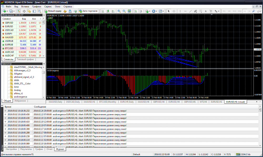Switch to the XAUUSD,Daily chart tab
Viewport: 263px width, 157px height.
(x=55, y=102)
